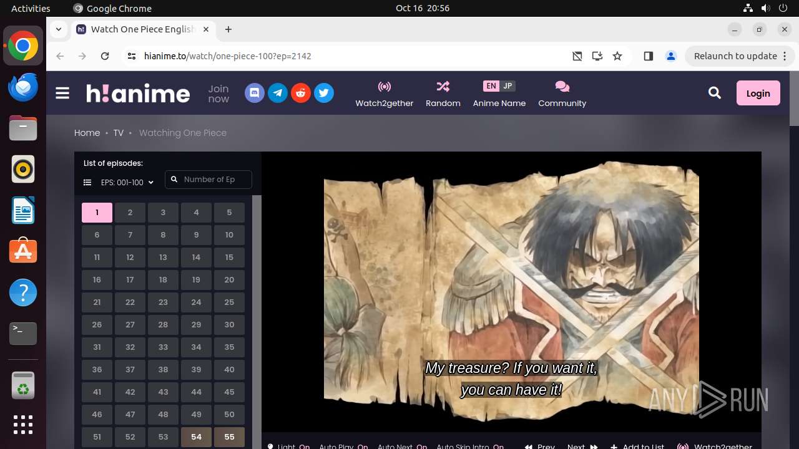799x449 pixels.
Task: Open LibreOffice Writer from the dock
Action: [23, 210]
